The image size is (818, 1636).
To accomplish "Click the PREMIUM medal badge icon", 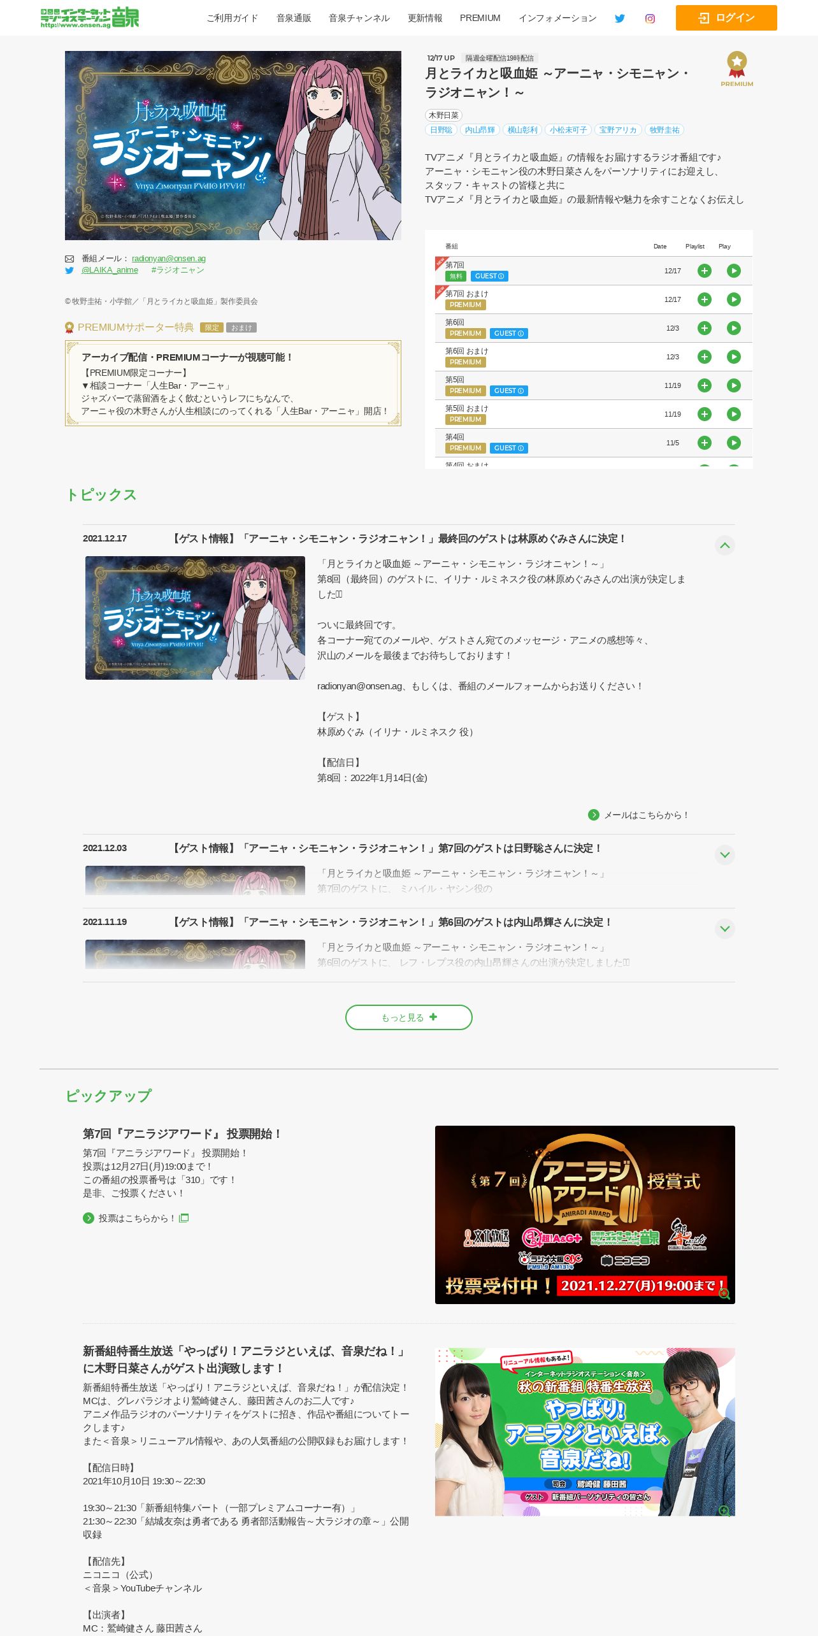I will (737, 69).
